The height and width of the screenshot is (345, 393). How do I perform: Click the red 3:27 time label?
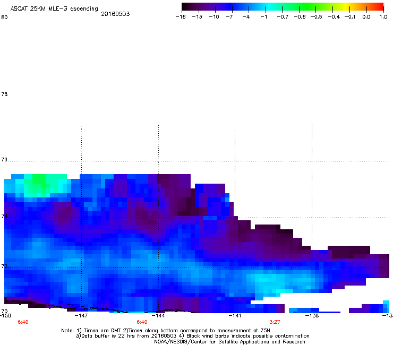pyautogui.click(x=275, y=322)
